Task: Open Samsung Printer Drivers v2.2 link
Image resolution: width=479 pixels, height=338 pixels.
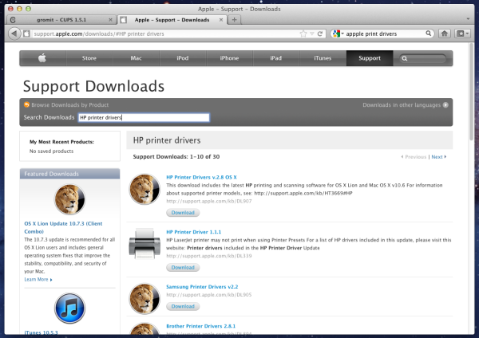Action: click(202, 287)
